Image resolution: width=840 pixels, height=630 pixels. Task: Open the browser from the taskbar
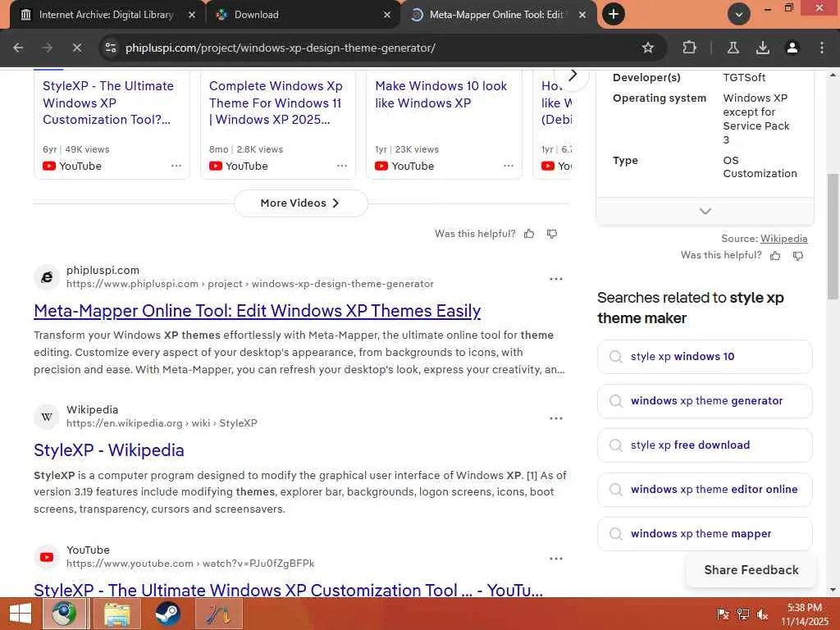[x=64, y=614]
